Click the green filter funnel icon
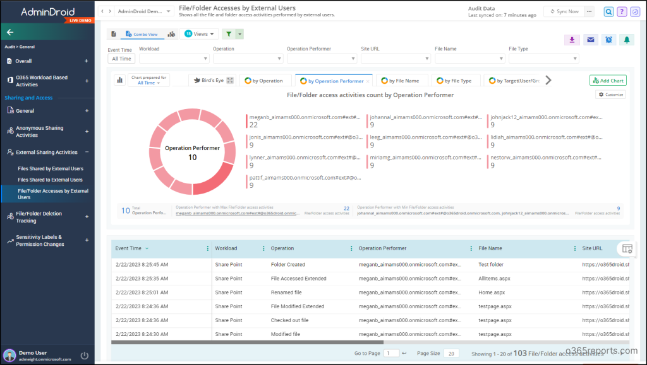The width and height of the screenshot is (647, 365). pyautogui.click(x=229, y=34)
